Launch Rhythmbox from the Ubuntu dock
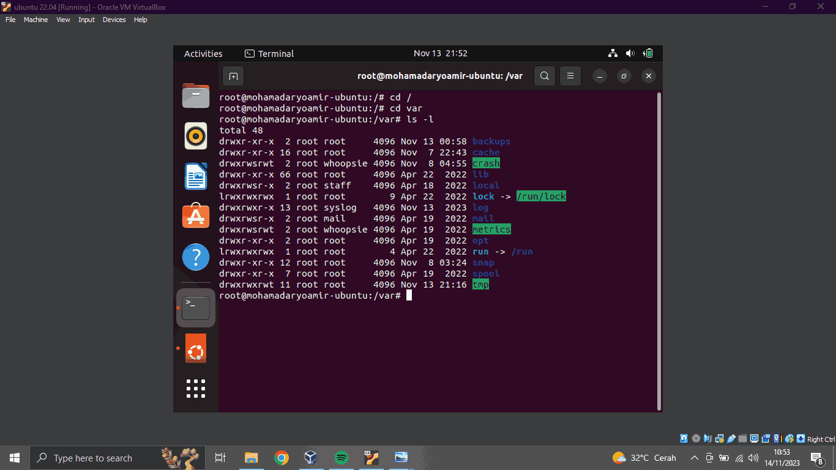 tap(196, 136)
